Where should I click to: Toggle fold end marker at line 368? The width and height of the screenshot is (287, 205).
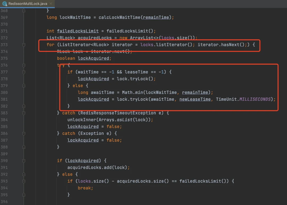(x=24, y=11)
